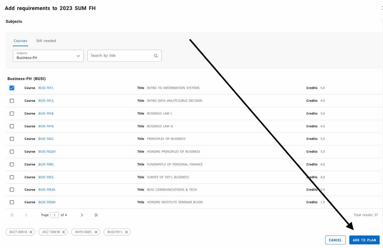Remove ANTH D001. chip with X
Screen dimensions: 383x248
(x=96, y=232)
